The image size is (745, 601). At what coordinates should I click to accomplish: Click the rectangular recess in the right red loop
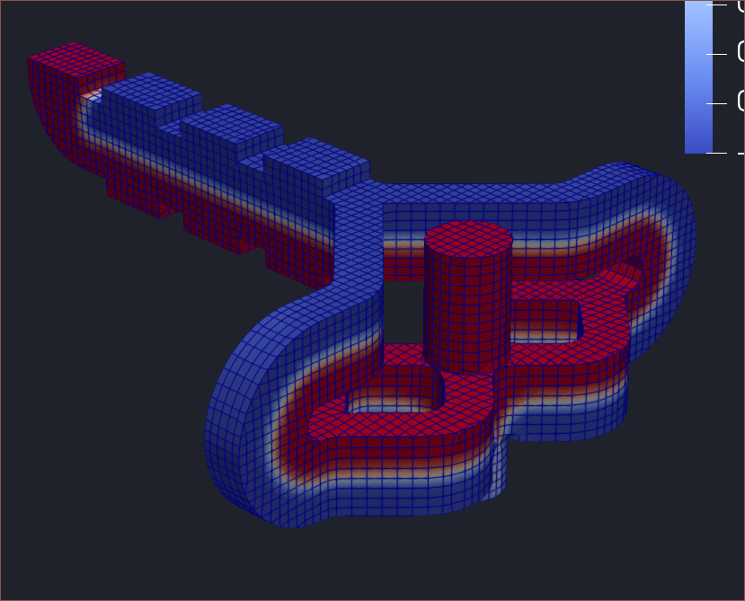[x=543, y=322]
